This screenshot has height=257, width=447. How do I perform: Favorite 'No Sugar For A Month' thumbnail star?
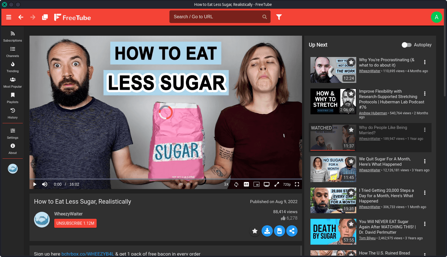(x=351, y=161)
